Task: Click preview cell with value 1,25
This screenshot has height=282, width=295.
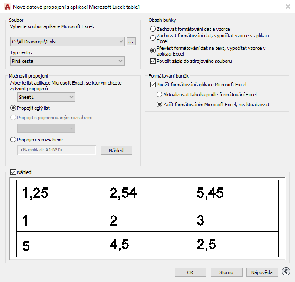Action: [x=60, y=193]
